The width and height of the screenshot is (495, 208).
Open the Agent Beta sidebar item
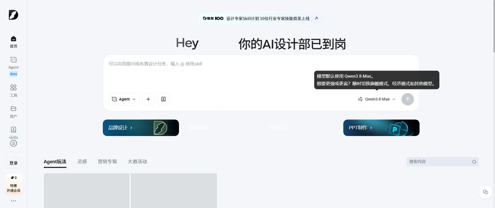coord(14,66)
